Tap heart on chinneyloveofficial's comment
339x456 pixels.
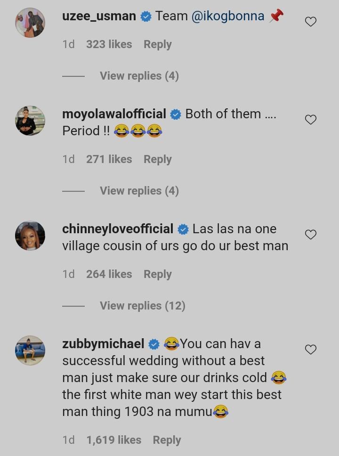[x=311, y=235]
